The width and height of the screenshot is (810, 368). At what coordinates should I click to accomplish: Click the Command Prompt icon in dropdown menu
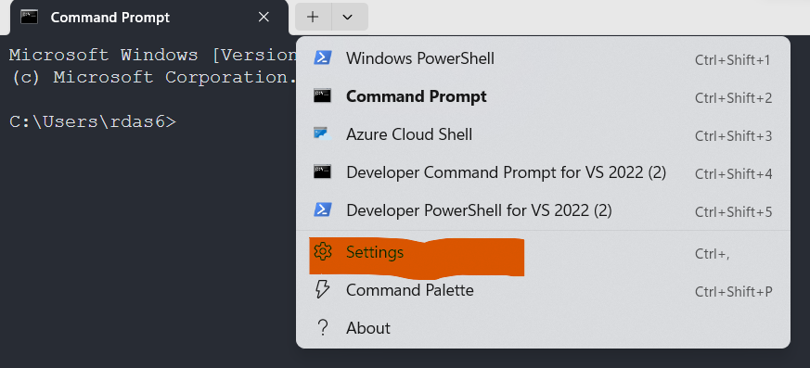[x=322, y=96]
